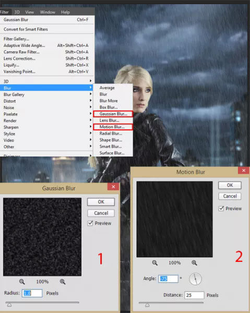Screen dimensions: 250x313
Task: Expand the Sharpen submenu
Action: [x=47, y=127]
